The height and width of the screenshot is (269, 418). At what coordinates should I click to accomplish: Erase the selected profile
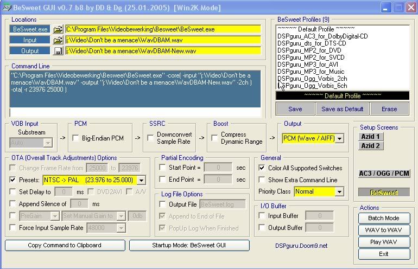[x=389, y=109]
